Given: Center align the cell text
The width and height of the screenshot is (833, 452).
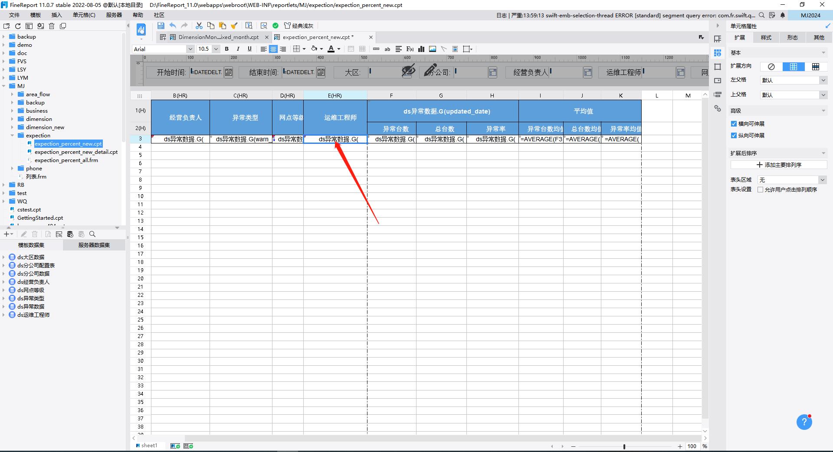Looking at the screenshot, I should point(273,49).
